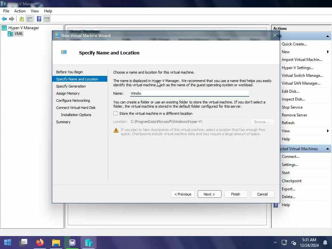The width and height of the screenshot is (332, 249).
Task: Select the Hyper-V Manager root tree icon
Action: coord(4,28)
